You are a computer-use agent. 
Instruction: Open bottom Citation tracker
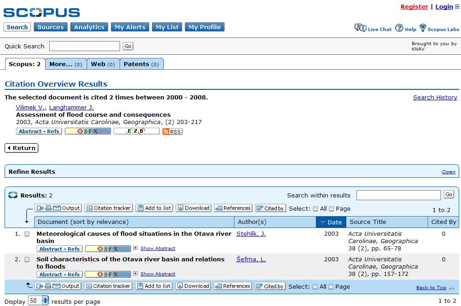click(x=108, y=286)
